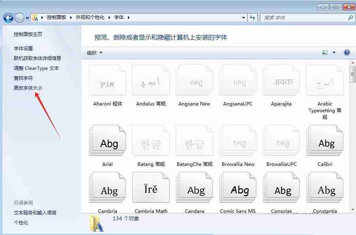This screenshot has width=356, height=235.
Task: Open the Arial font preview
Action: pyautogui.click(x=107, y=140)
